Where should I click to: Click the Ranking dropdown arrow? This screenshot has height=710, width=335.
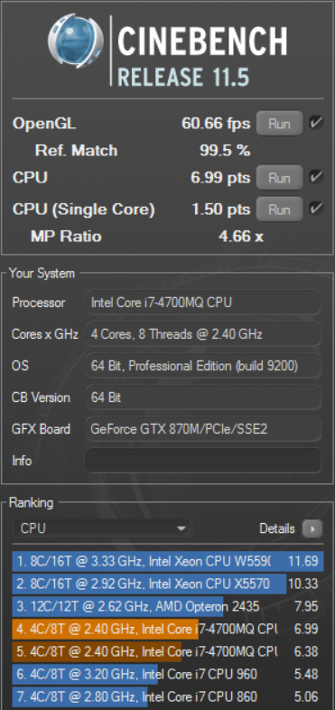pos(181,528)
